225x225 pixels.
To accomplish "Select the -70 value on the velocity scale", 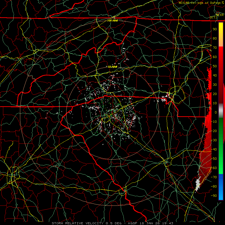I will pyautogui.click(x=214, y=177).
